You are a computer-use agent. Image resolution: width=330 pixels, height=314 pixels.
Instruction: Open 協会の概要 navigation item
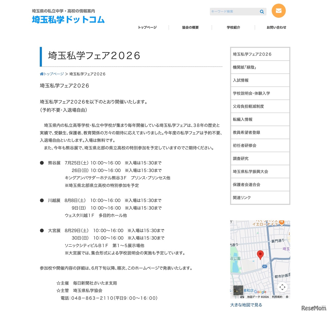tap(190, 27)
